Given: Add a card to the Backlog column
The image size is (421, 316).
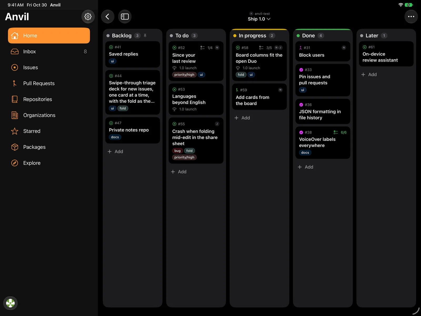Looking at the screenshot, I should [115, 152].
